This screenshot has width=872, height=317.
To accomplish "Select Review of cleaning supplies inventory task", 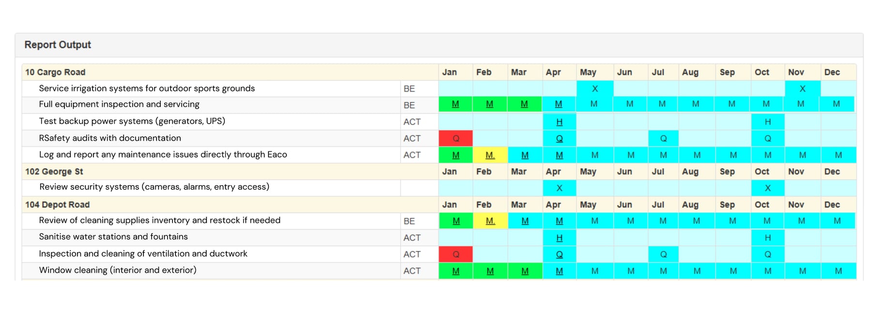I will [x=160, y=221].
